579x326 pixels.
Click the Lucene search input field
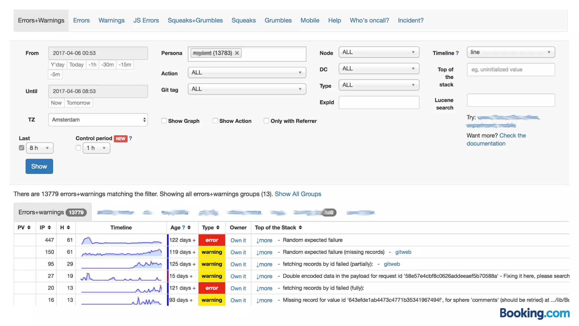(511, 100)
